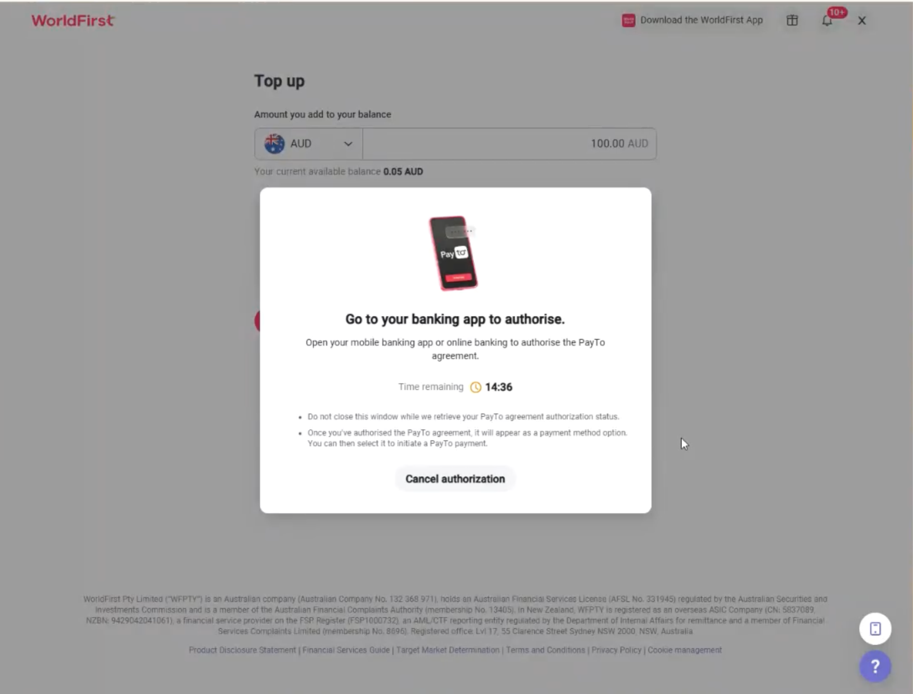Close the top up page with X

tap(862, 21)
